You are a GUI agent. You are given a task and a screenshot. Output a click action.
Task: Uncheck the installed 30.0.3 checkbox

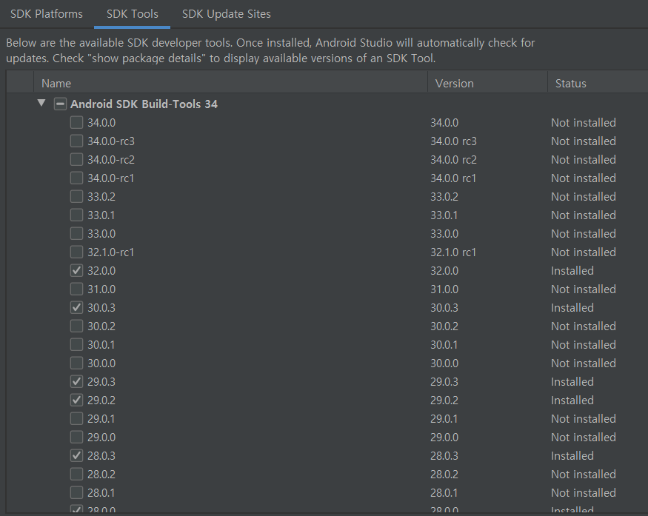(x=76, y=307)
